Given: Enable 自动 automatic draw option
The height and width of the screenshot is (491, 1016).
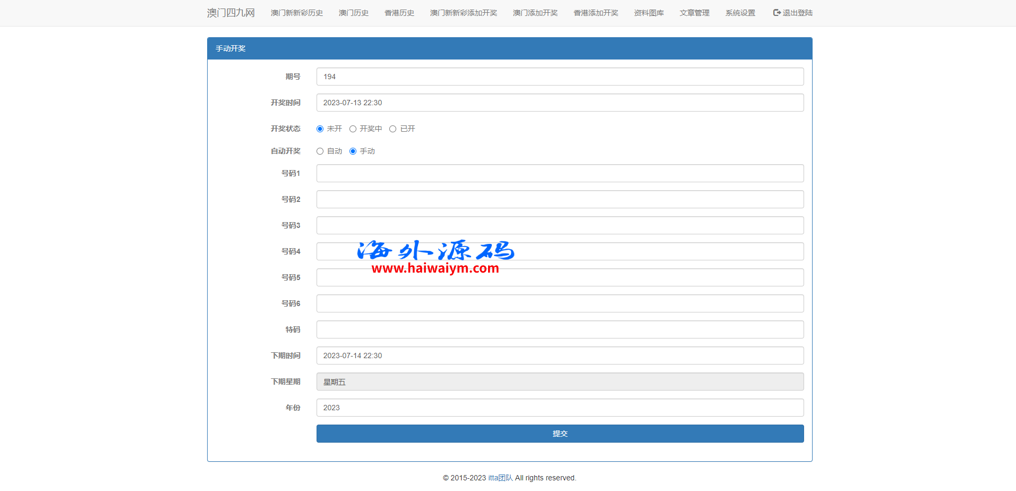Looking at the screenshot, I should tap(320, 151).
